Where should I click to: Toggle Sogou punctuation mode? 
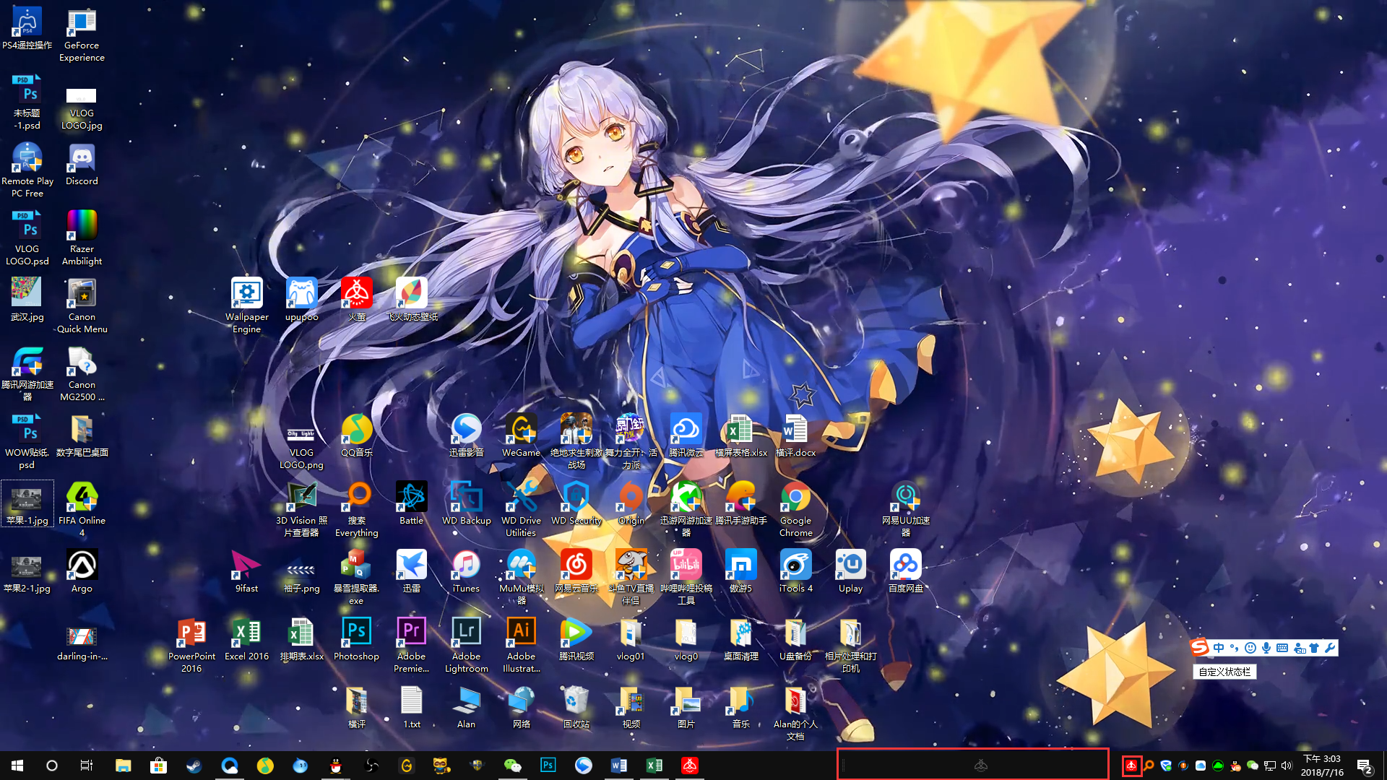1234,648
